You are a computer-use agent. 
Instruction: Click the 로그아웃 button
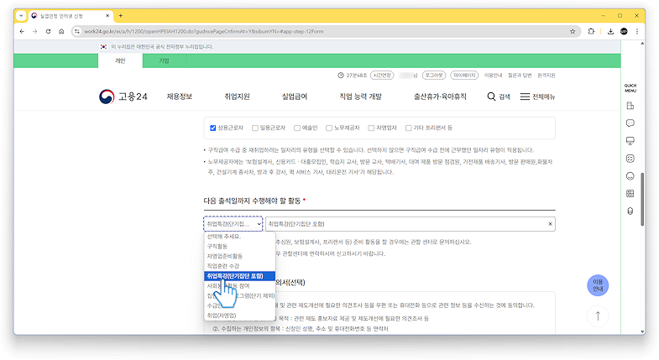(x=434, y=76)
